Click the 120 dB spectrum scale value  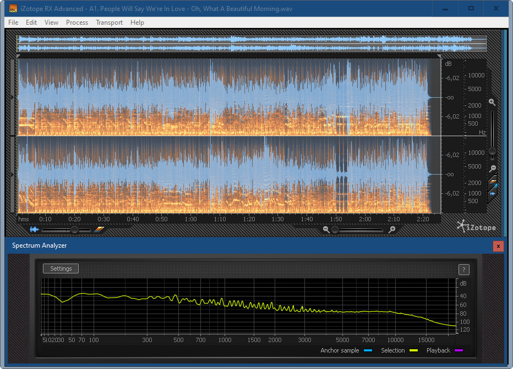(x=465, y=329)
